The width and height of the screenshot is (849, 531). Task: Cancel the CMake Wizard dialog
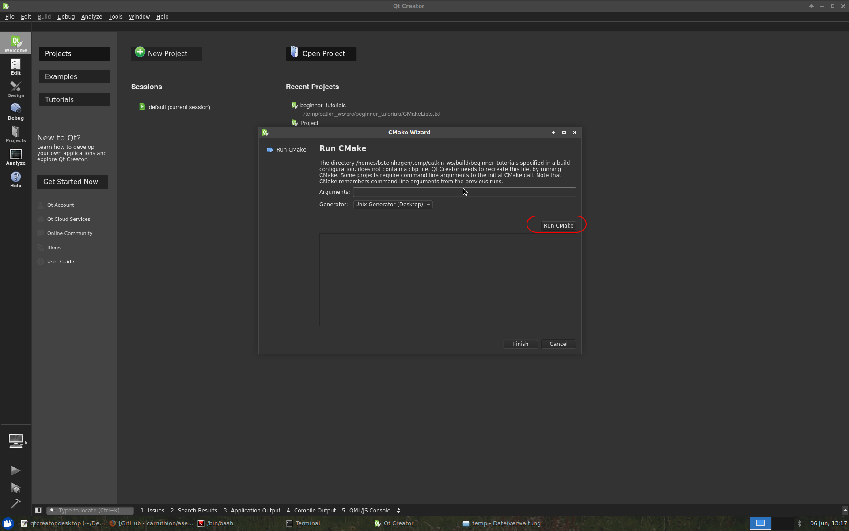558,344
